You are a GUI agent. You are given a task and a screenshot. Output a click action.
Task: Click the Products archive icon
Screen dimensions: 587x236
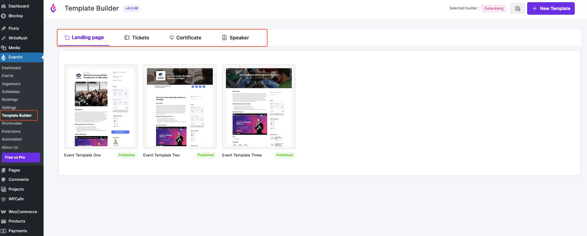[4, 222]
